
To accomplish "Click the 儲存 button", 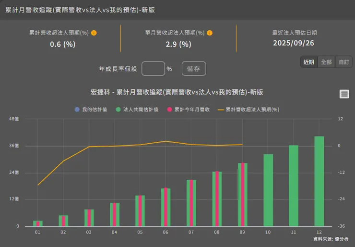I will click(x=194, y=69).
